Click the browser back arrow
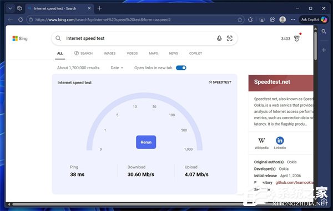Viewport: 333px width, 211px height. [10, 20]
